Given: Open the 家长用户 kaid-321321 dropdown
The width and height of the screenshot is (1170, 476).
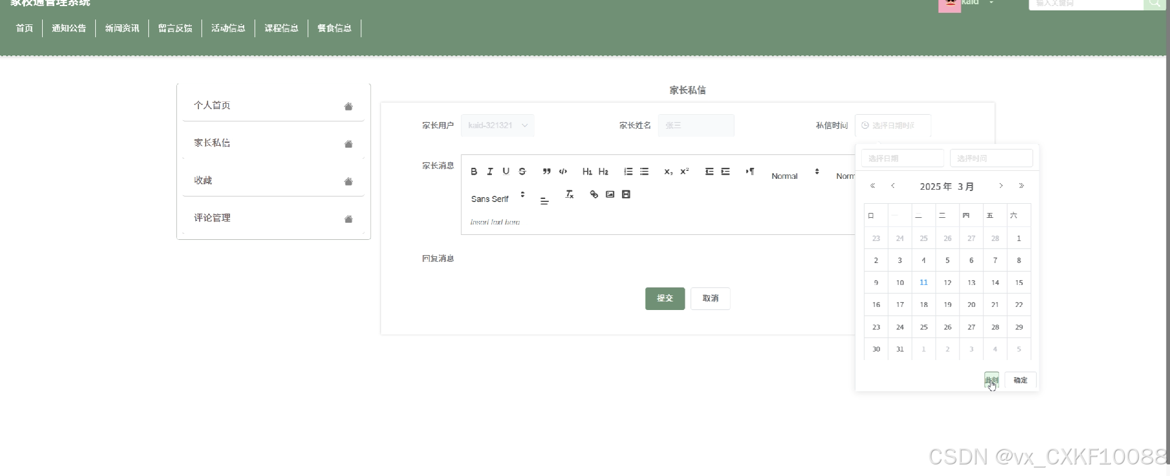Looking at the screenshot, I should click(x=497, y=125).
